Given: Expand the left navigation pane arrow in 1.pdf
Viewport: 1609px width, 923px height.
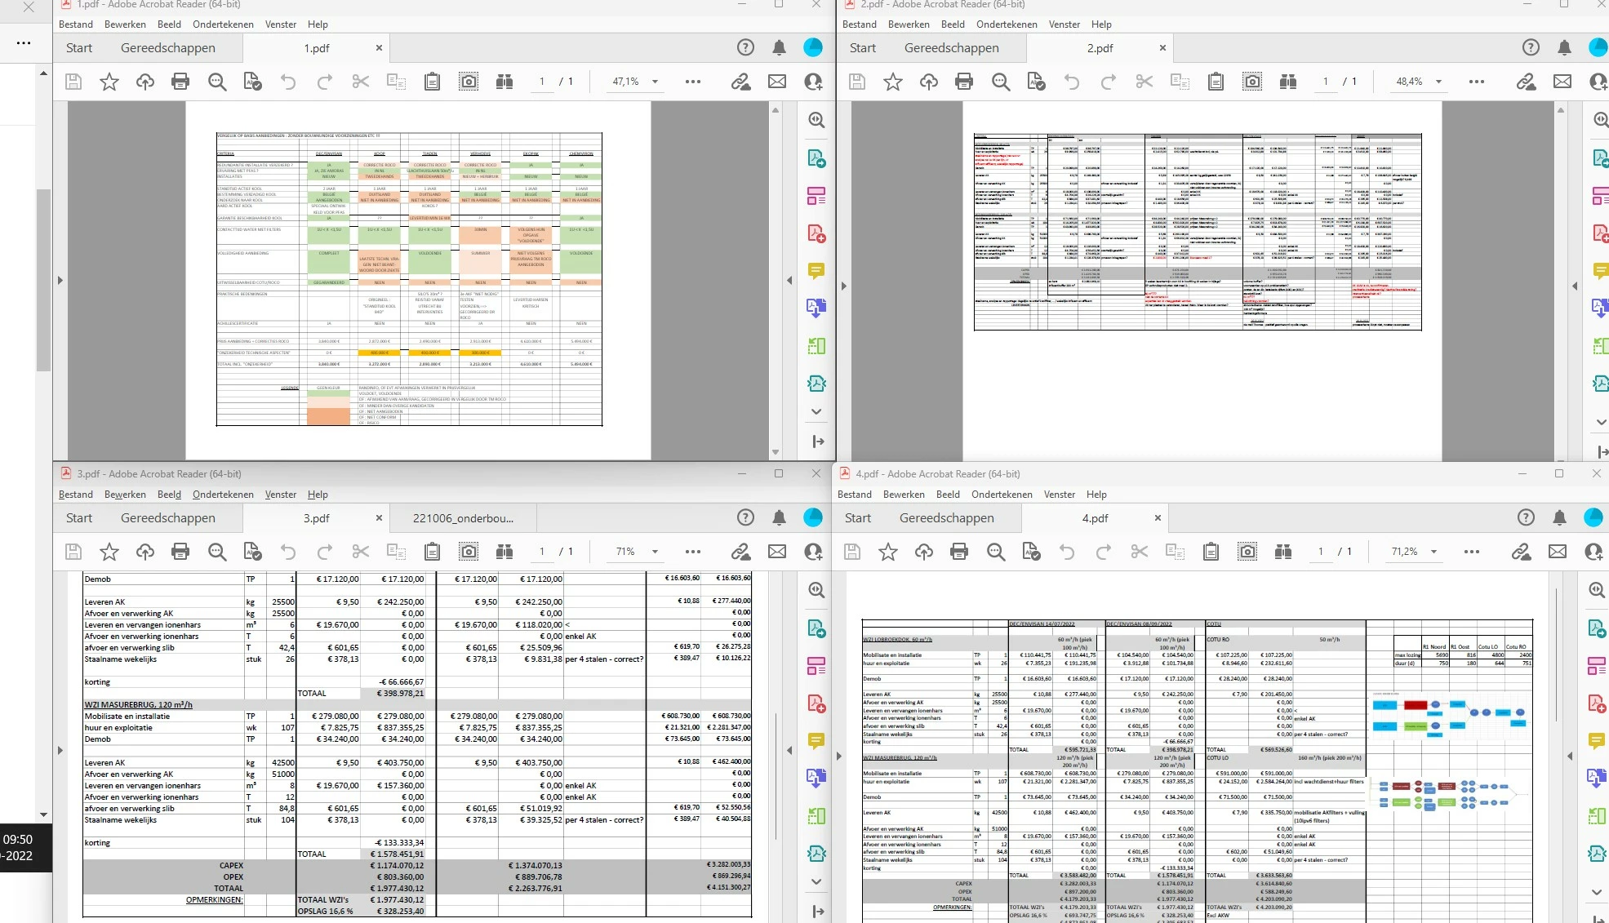Looking at the screenshot, I should 60,280.
